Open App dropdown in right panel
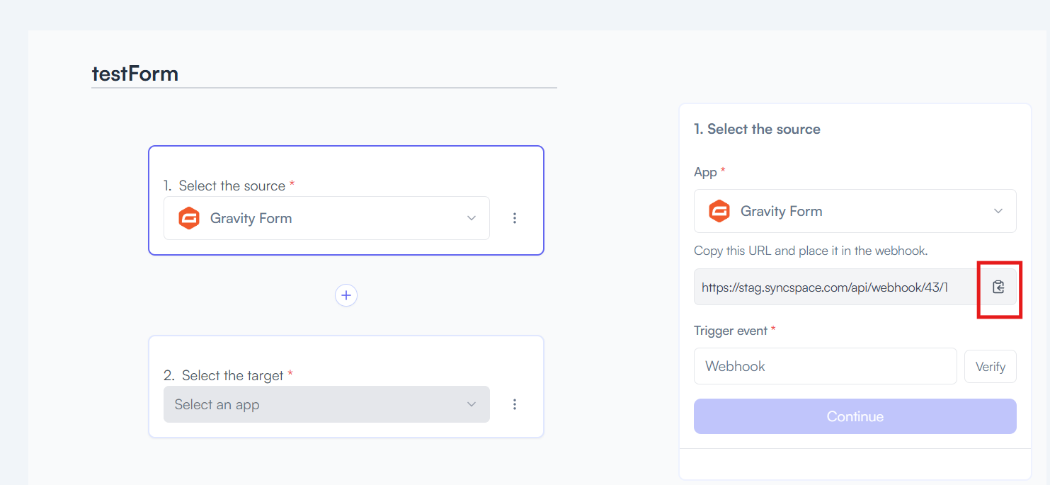Viewport: 1050px width, 485px height. (855, 211)
